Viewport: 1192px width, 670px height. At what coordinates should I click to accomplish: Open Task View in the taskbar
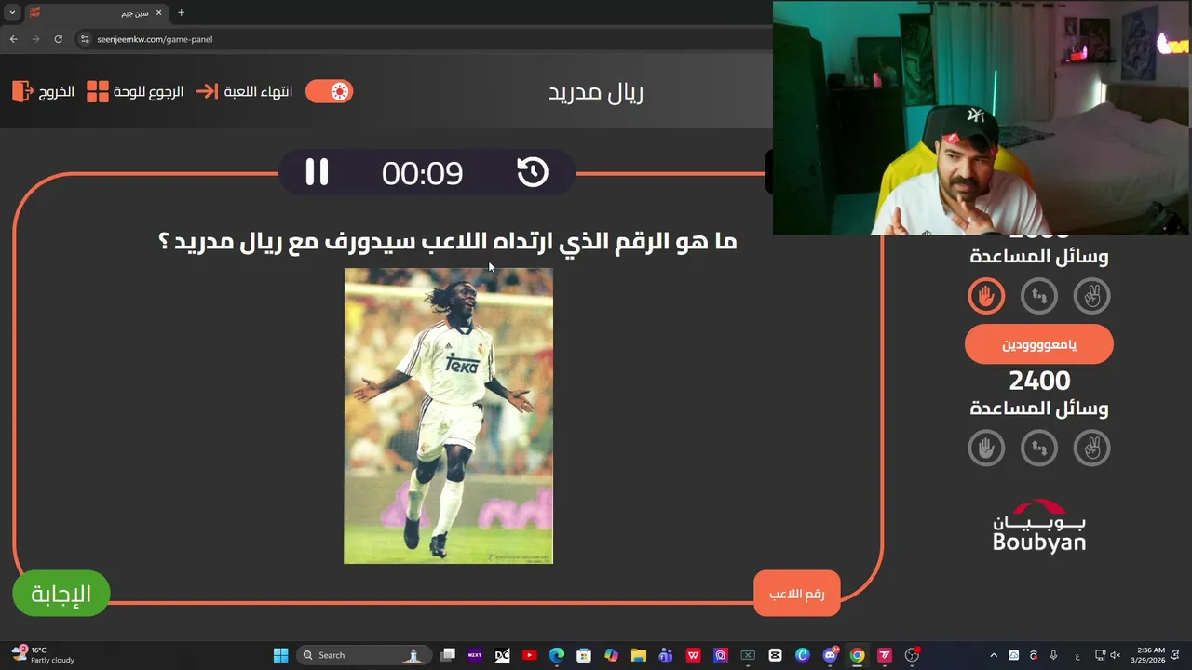[x=448, y=655]
